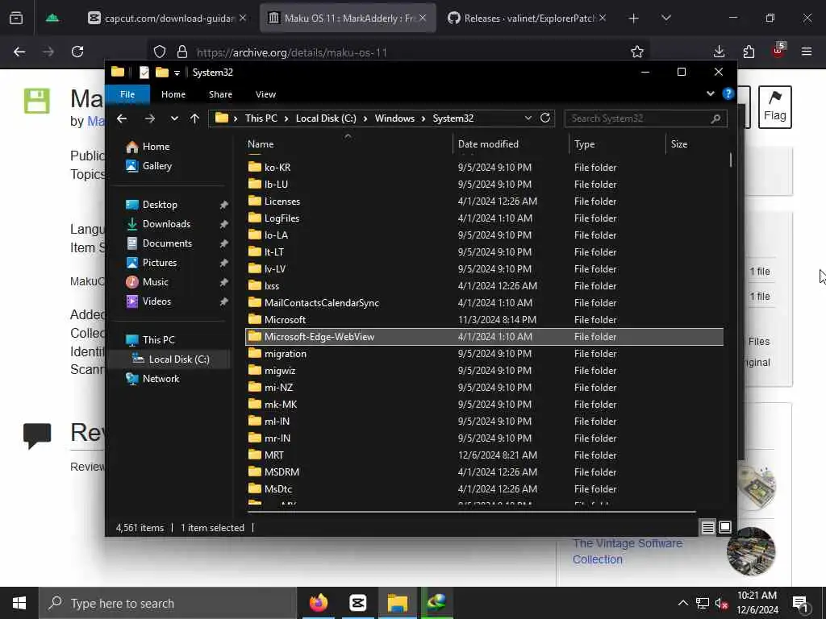Open browser downloads panel
The width and height of the screenshot is (826, 619).
tap(719, 52)
